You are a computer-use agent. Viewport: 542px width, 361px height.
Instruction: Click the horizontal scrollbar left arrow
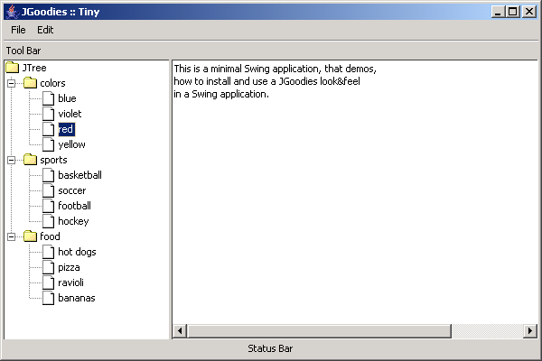[x=180, y=331]
